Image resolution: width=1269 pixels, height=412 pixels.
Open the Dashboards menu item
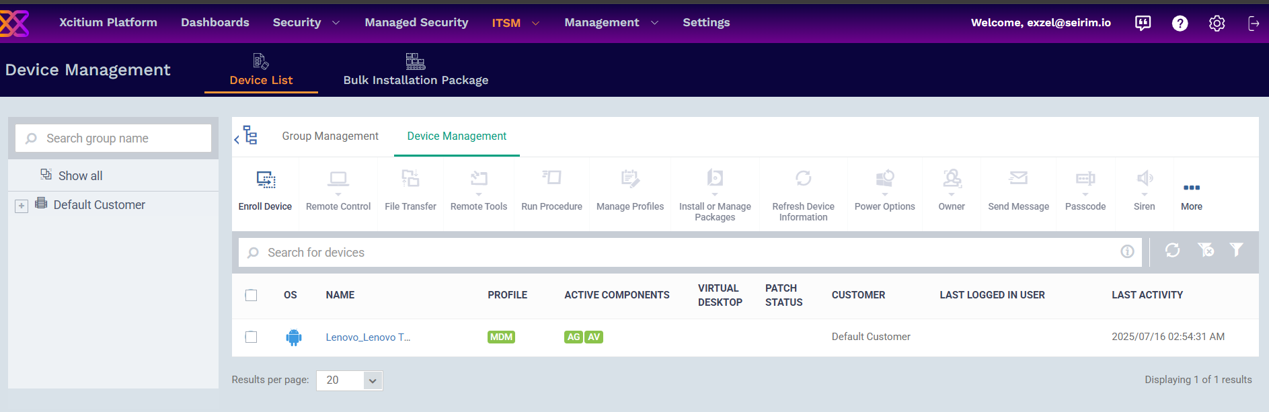point(215,23)
